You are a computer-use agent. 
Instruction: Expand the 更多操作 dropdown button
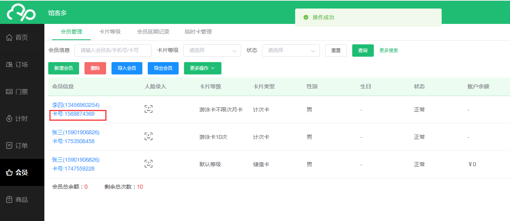coord(203,68)
